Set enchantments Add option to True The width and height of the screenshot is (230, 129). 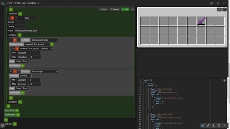(x=25, y=61)
